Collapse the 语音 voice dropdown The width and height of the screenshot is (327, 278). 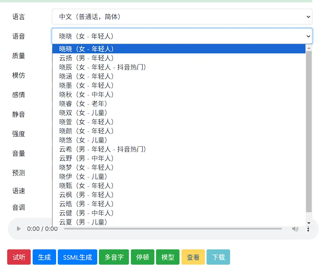[182, 36]
